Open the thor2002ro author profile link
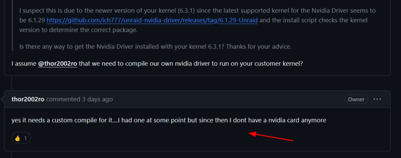Image resolution: width=401 pixels, height=158 pixels. point(28,99)
